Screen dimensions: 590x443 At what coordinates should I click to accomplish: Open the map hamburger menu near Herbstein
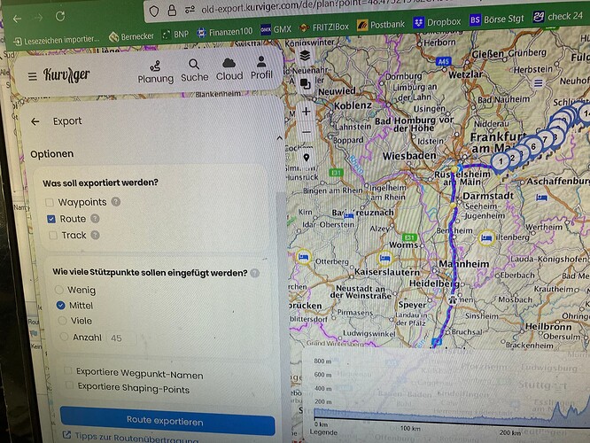[x=539, y=82]
